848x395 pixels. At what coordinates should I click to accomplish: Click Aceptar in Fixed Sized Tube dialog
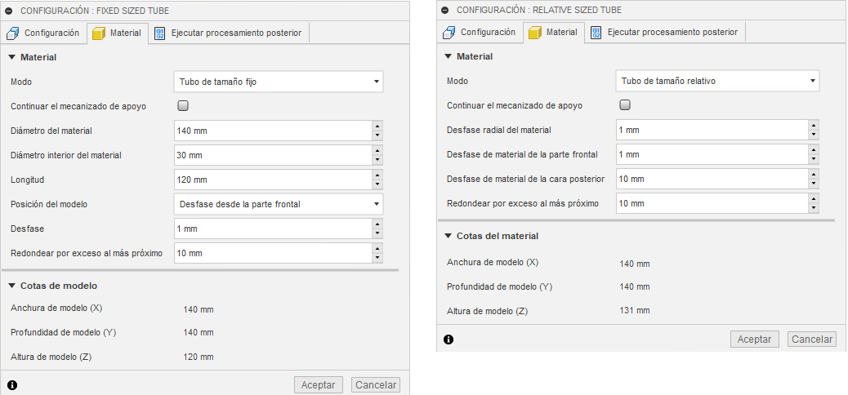(x=319, y=385)
